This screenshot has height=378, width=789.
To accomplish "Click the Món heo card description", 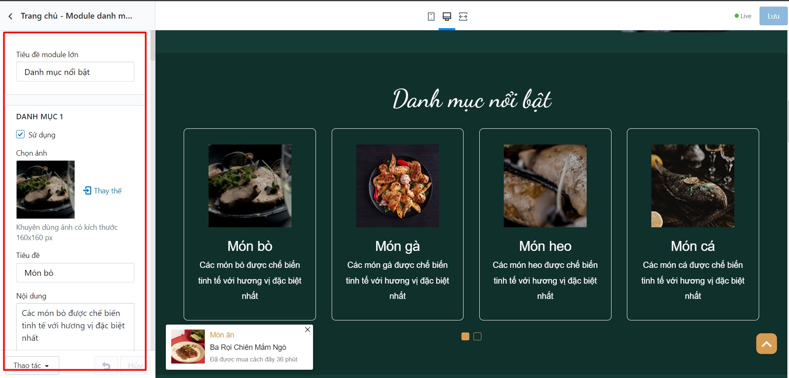I will tap(545, 280).
